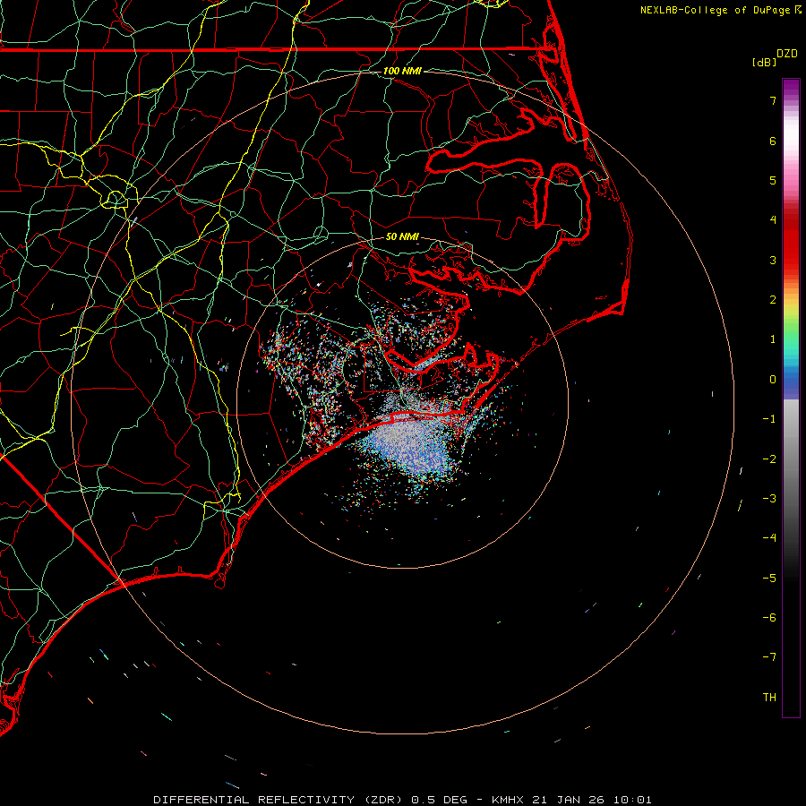The height and width of the screenshot is (806, 806).
Task: Click the 2 value on color scale
Action: click(773, 300)
